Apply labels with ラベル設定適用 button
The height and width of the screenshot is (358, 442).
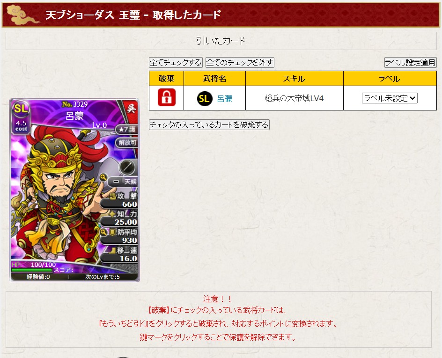pos(410,63)
